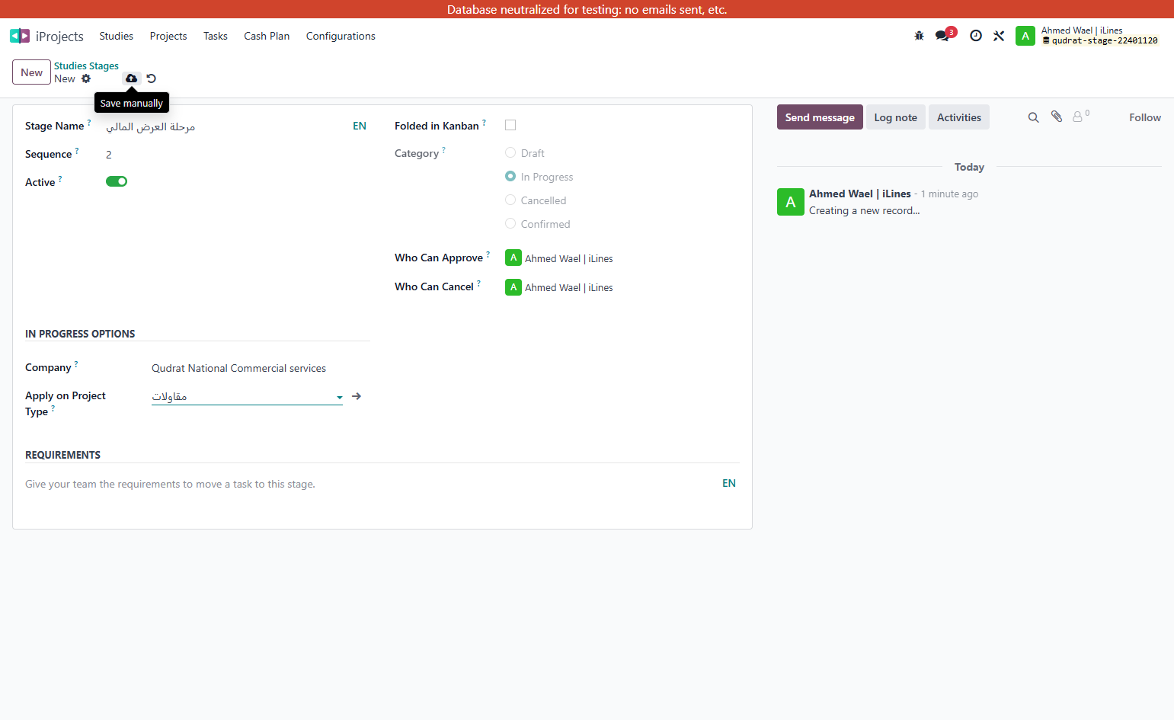Image resolution: width=1174 pixels, height=720 pixels.
Task: Open the conversations chat icon
Action: pyautogui.click(x=943, y=36)
